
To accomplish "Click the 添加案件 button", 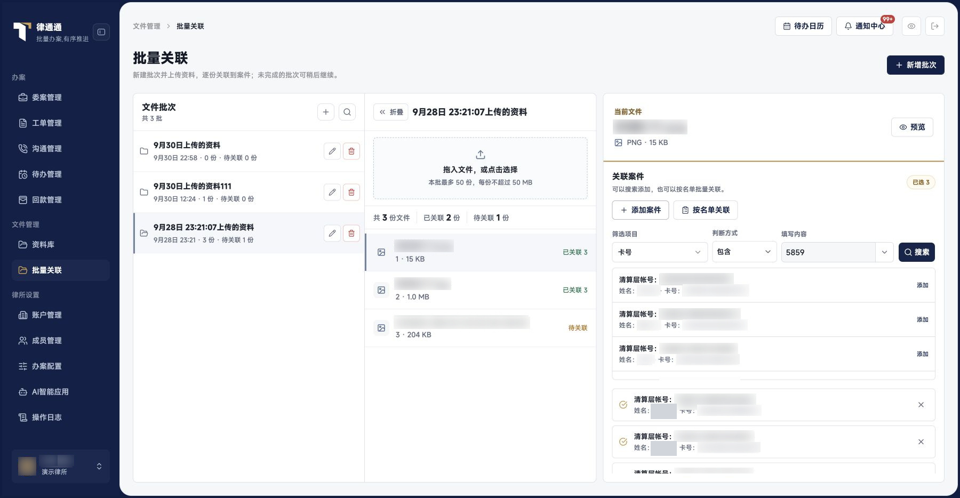I will [x=641, y=210].
